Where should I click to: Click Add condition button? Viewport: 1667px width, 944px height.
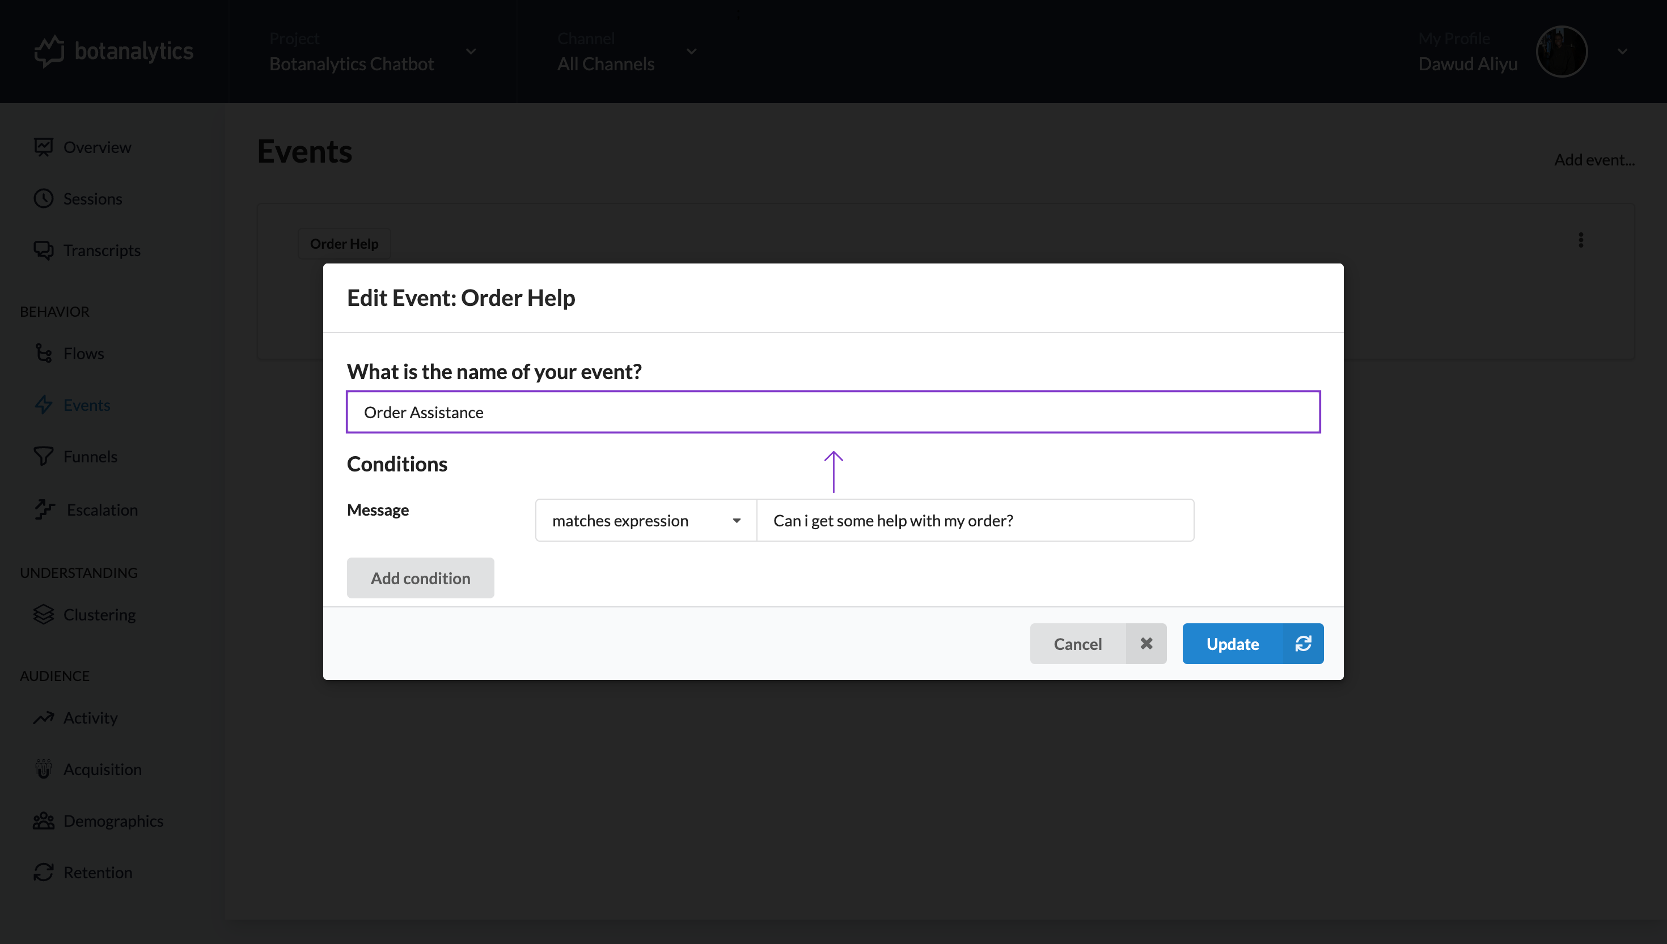click(420, 578)
